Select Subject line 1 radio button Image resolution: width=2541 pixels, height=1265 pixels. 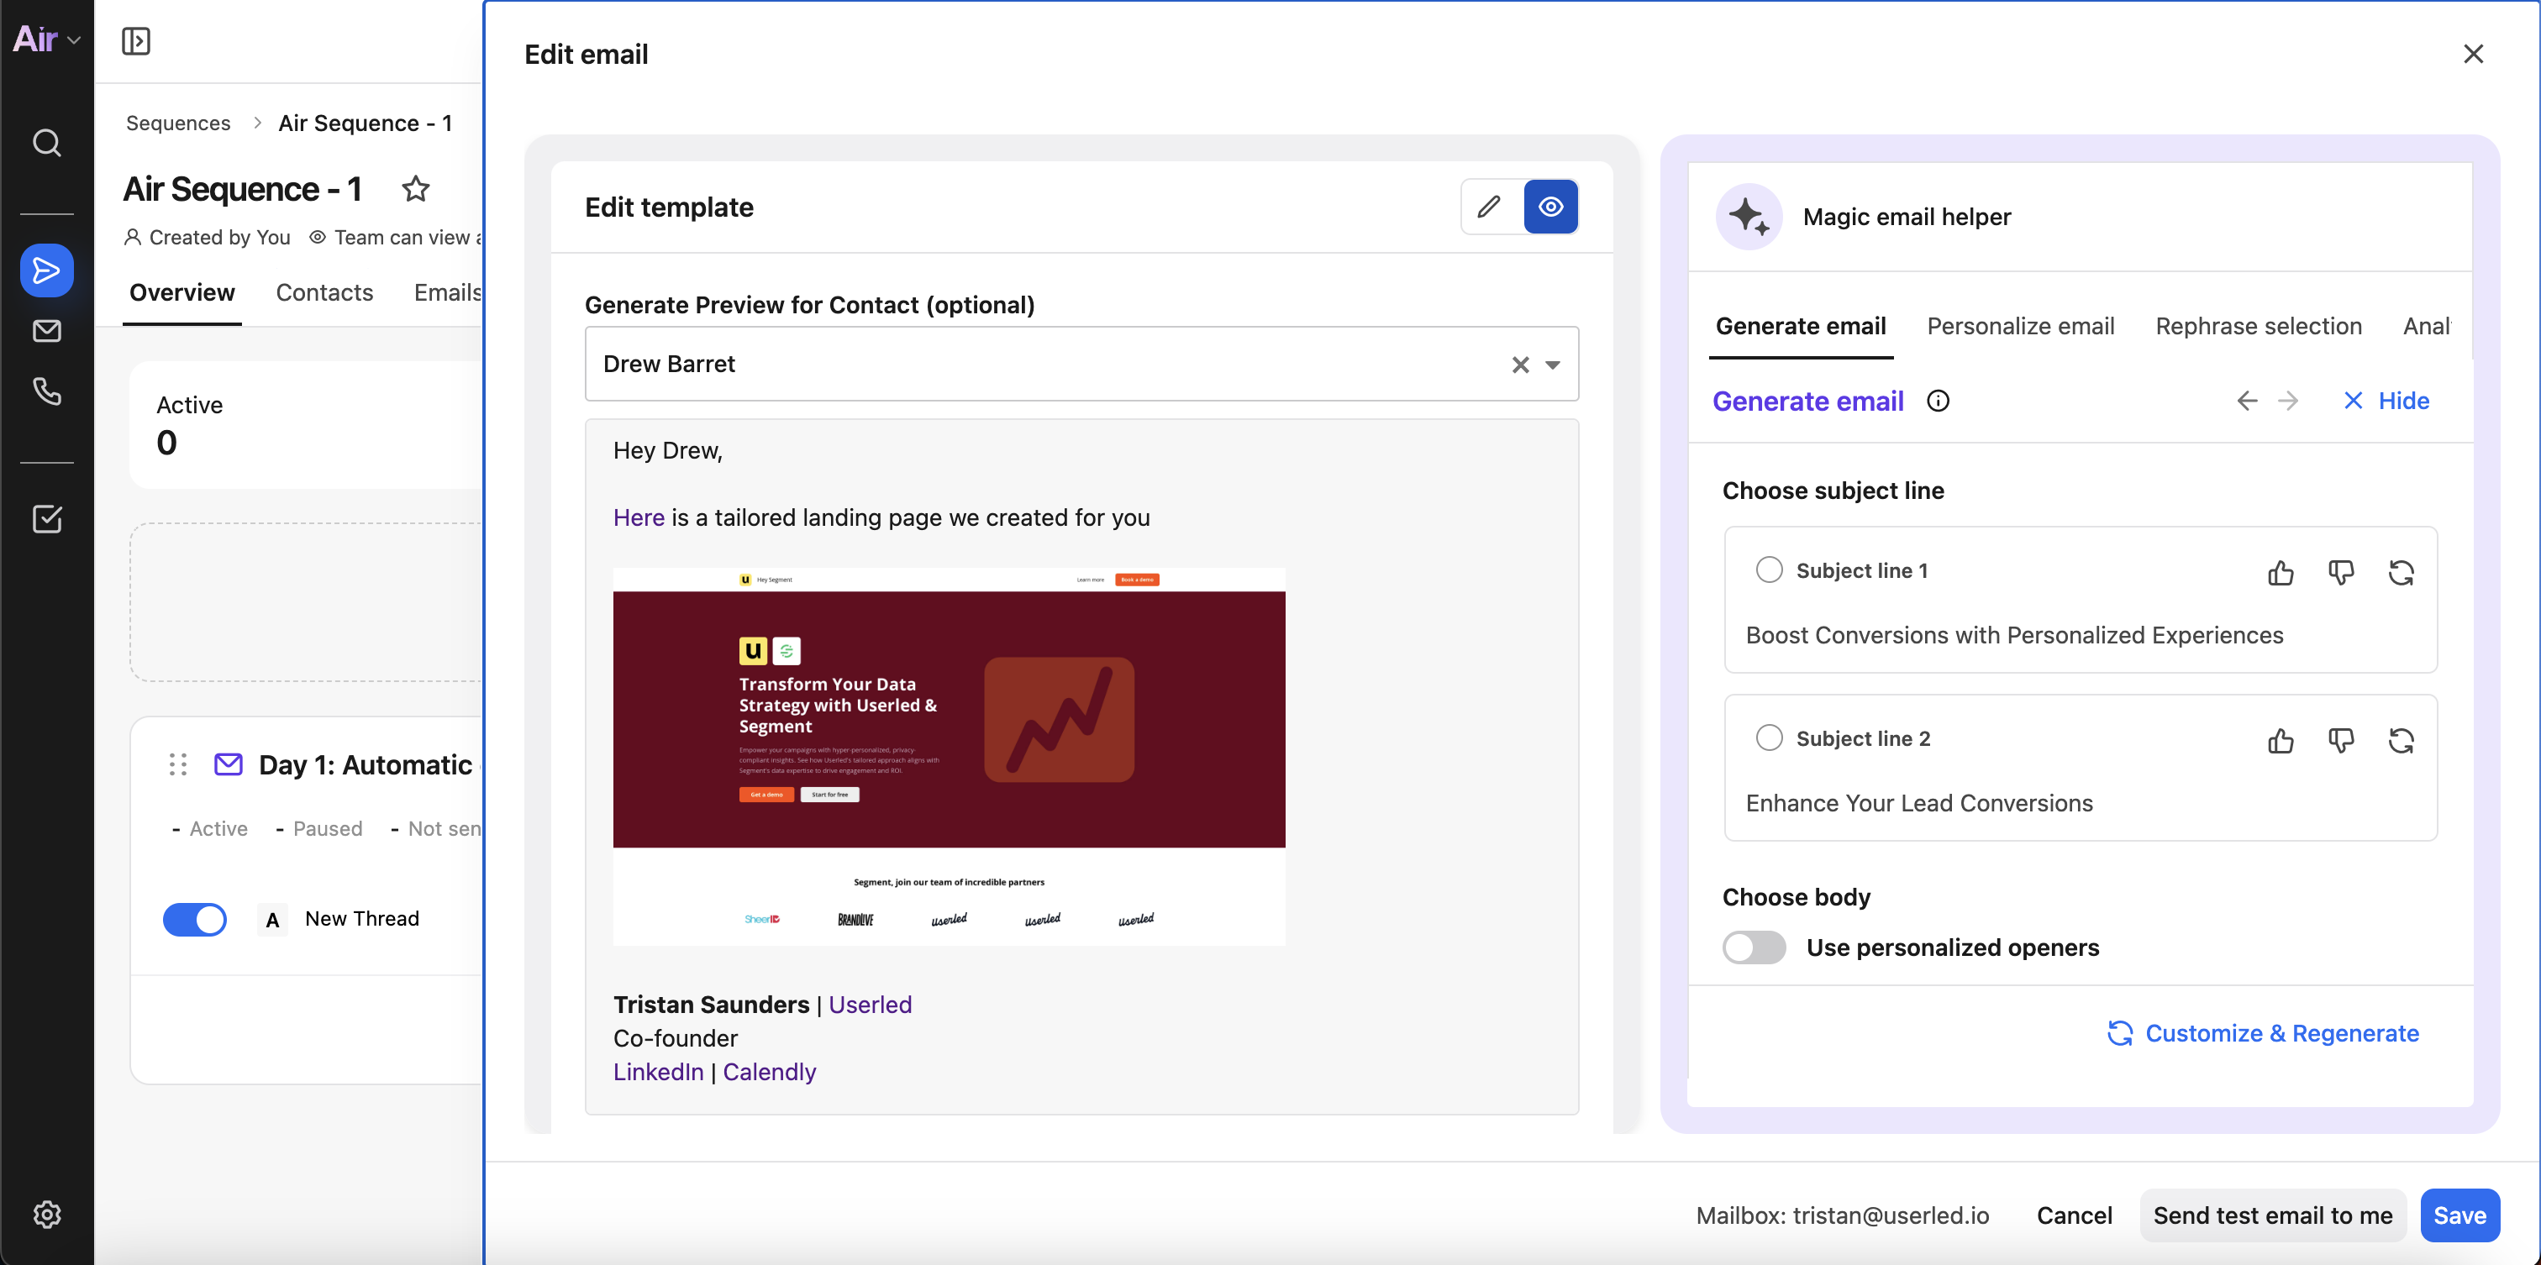click(1769, 570)
